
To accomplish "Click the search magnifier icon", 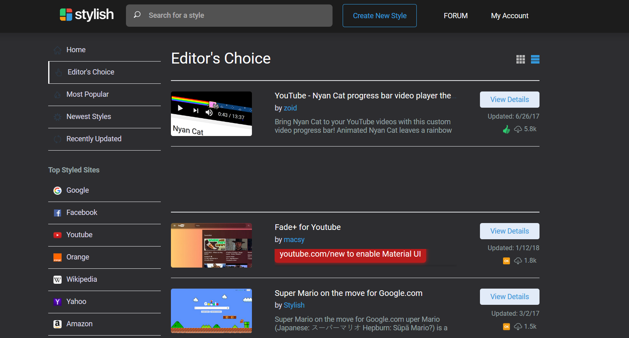I will [x=137, y=15].
